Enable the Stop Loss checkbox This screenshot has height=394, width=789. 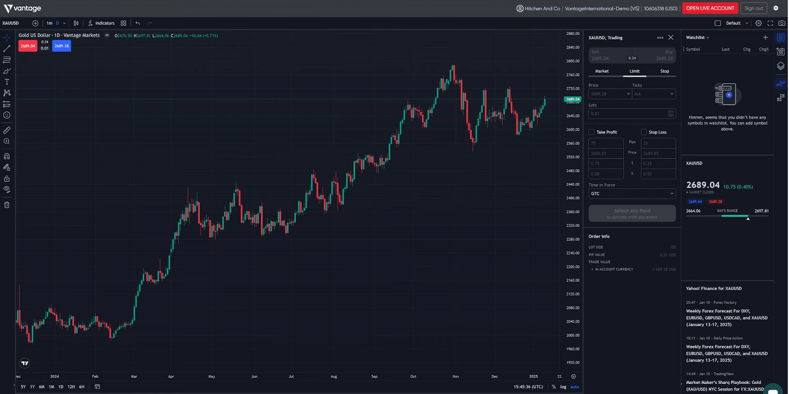pyautogui.click(x=643, y=132)
